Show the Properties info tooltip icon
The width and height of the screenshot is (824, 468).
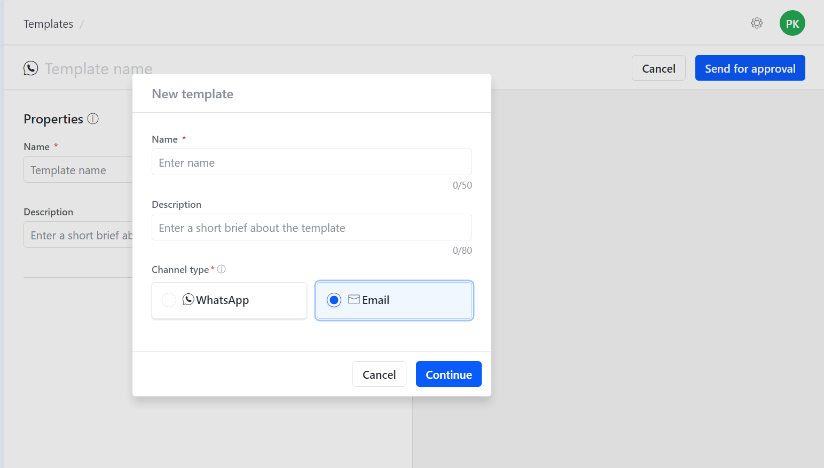pyautogui.click(x=93, y=119)
